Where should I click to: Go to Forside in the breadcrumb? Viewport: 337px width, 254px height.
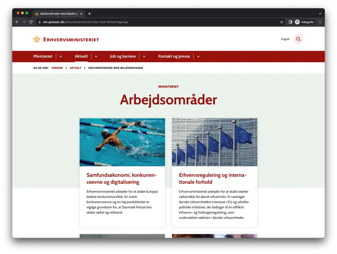57,68
